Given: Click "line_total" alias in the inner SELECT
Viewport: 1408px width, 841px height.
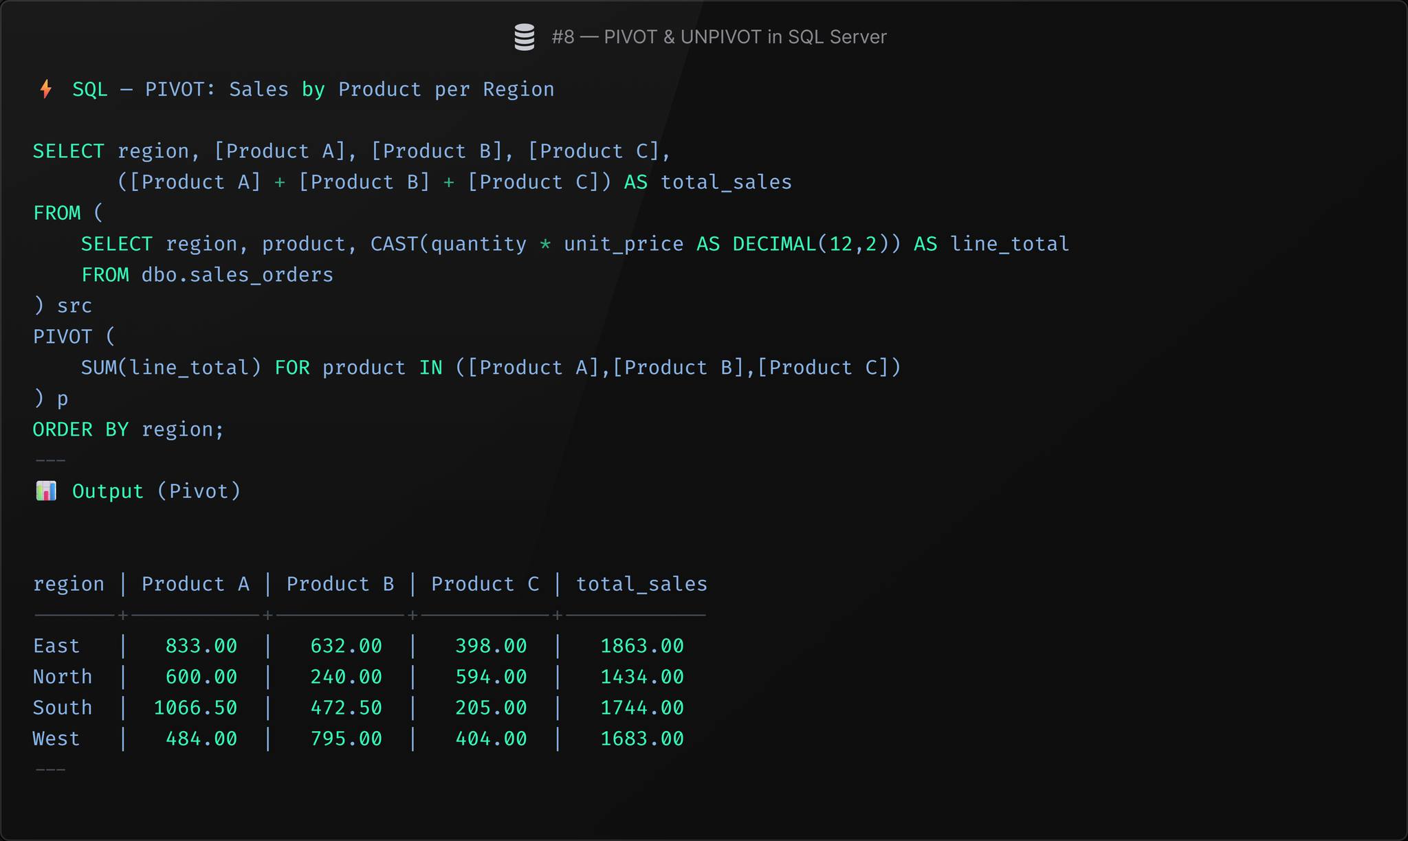Looking at the screenshot, I should (1009, 244).
